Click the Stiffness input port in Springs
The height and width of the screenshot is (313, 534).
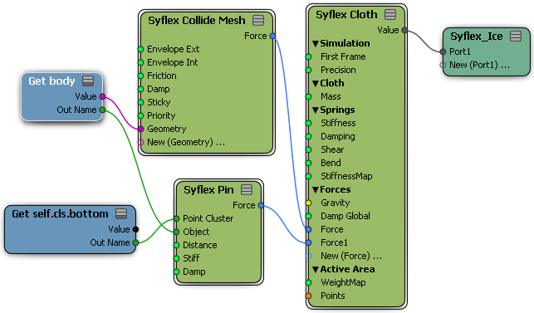tap(309, 124)
